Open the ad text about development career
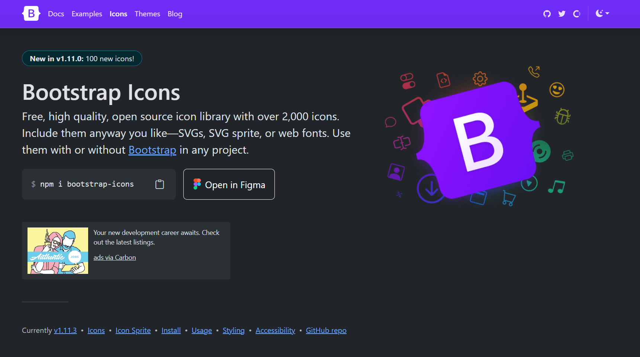Image resolution: width=640 pixels, height=357 pixels. click(x=156, y=237)
